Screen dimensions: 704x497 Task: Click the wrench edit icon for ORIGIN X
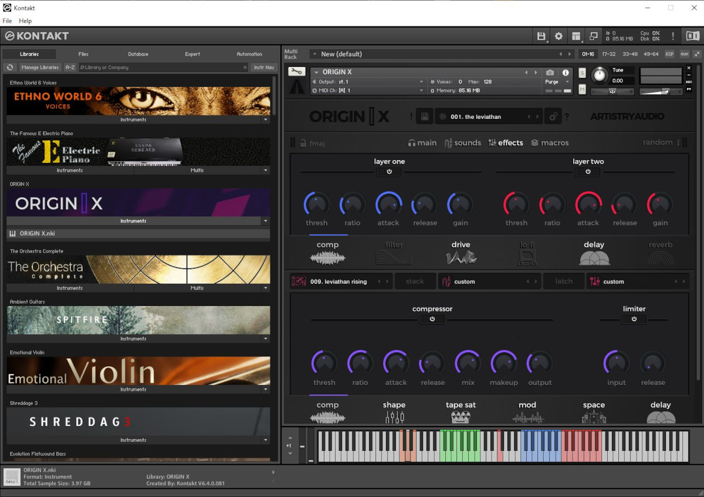tap(297, 72)
